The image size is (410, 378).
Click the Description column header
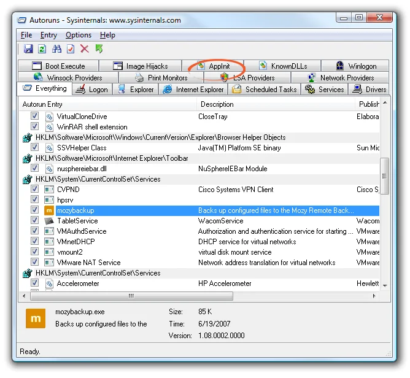276,104
